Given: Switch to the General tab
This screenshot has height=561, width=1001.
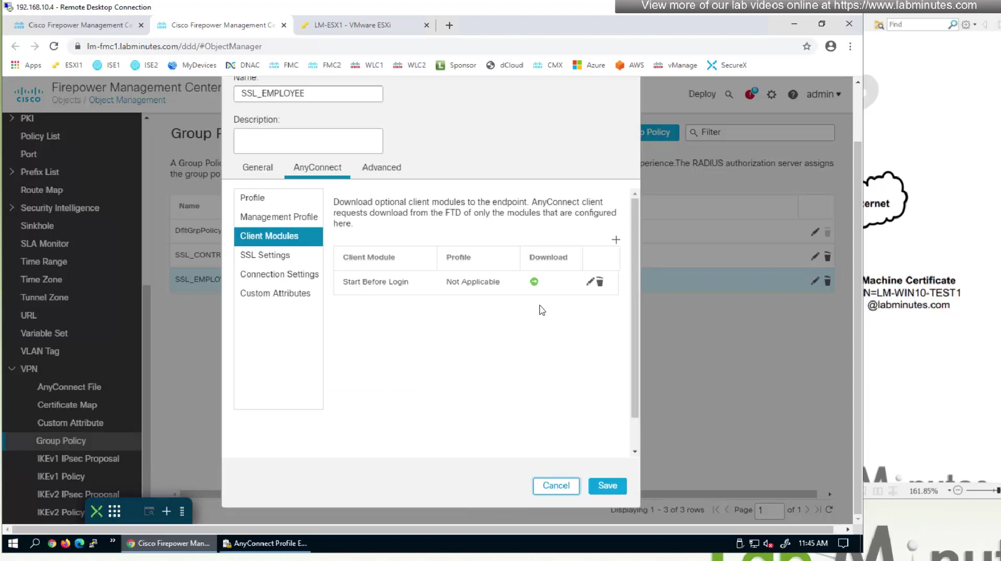Looking at the screenshot, I should tap(257, 167).
